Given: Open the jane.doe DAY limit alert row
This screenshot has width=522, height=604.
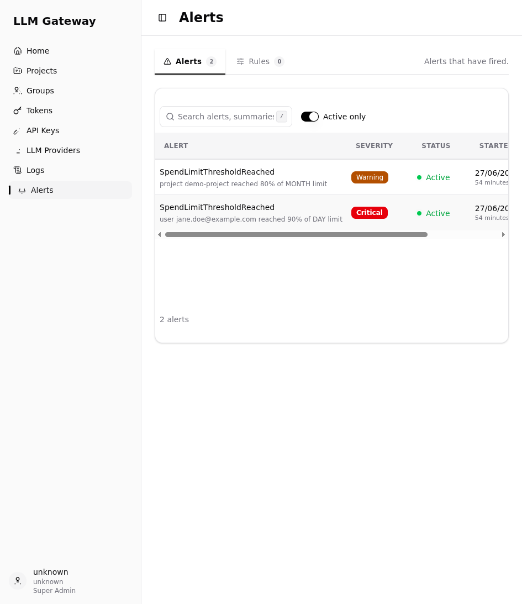Looking at the screenshot, I should point(331,213).
